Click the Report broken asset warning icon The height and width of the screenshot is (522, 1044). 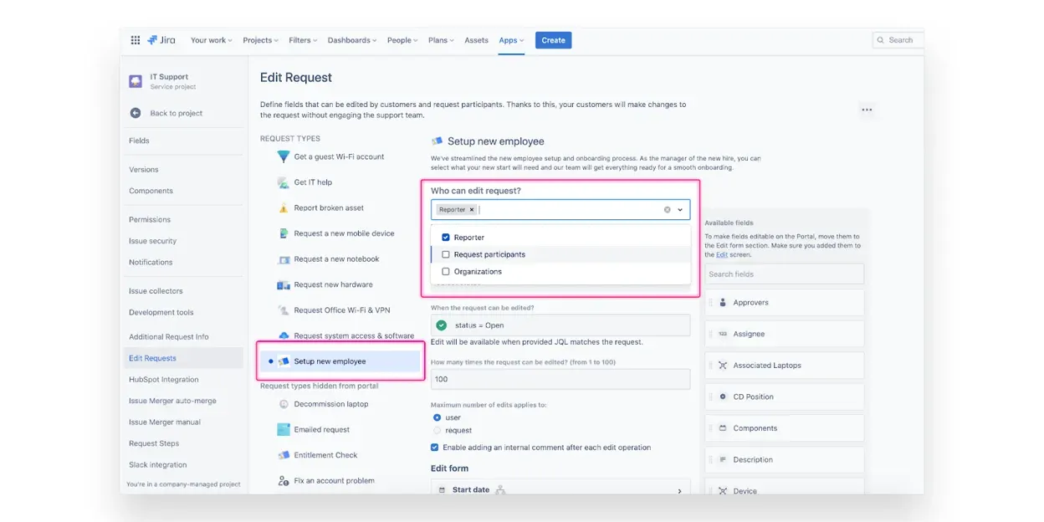284,208
